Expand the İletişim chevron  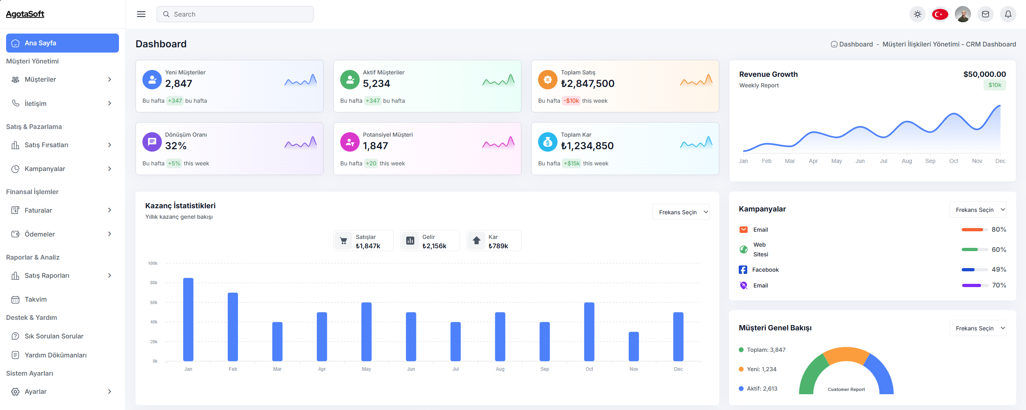110,104
